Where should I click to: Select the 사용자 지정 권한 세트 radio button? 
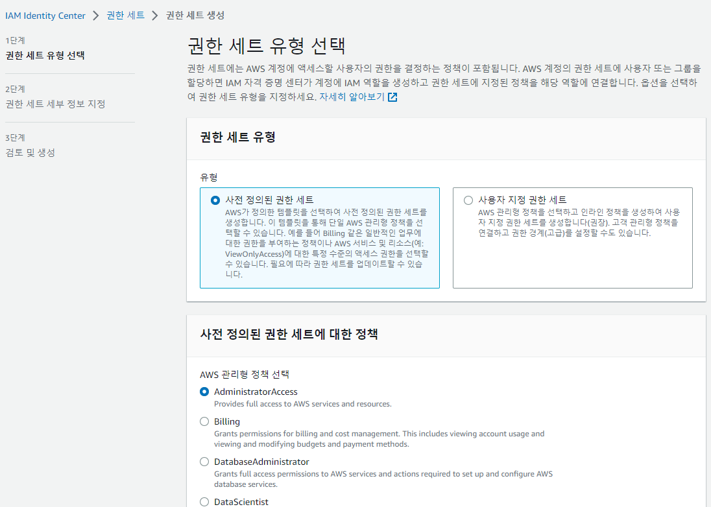click(x=468, y=200)
